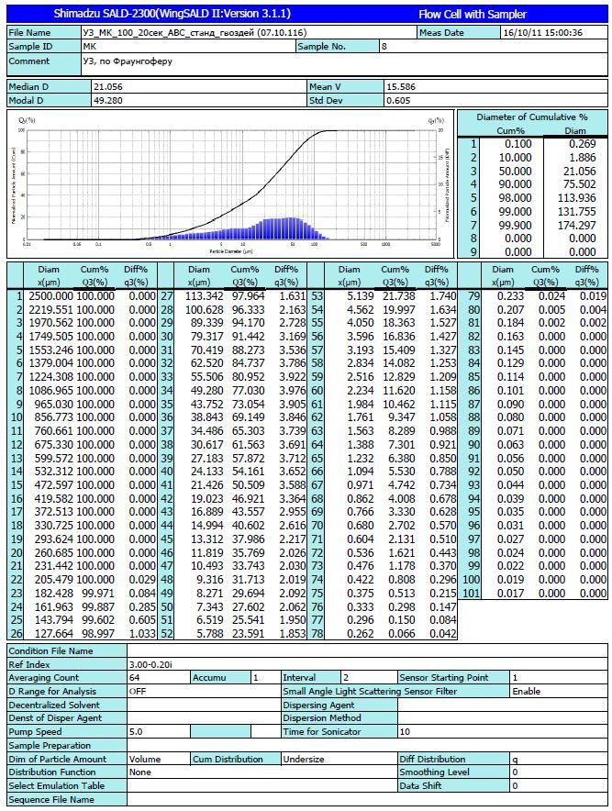The width and height of the screenshot is (612, 811).
Task: Select the 49.280 diameter cell in row 34
Action: click(x=206, y=391)
